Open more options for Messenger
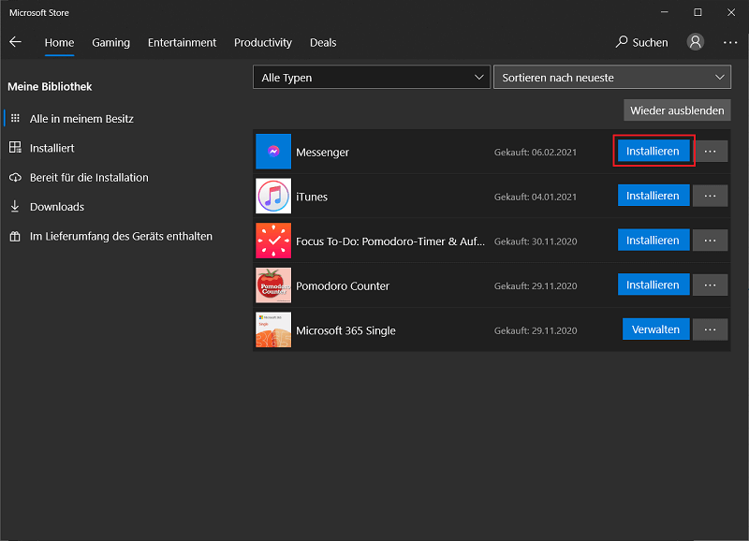 point(711,152)
